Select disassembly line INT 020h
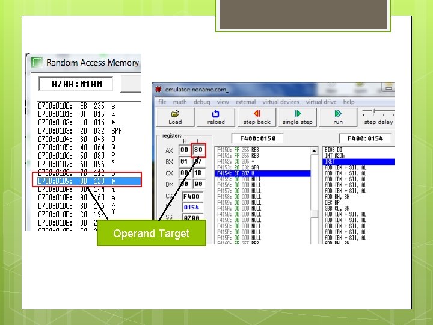The image size is (433, 325). pyautogui.click(x=358, y=156)
